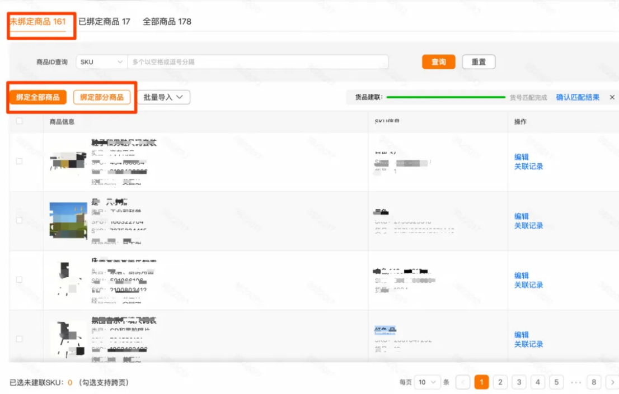Open the SKU query type dropdown
This screenshot has width=619, height=394.
pos(100,61)
